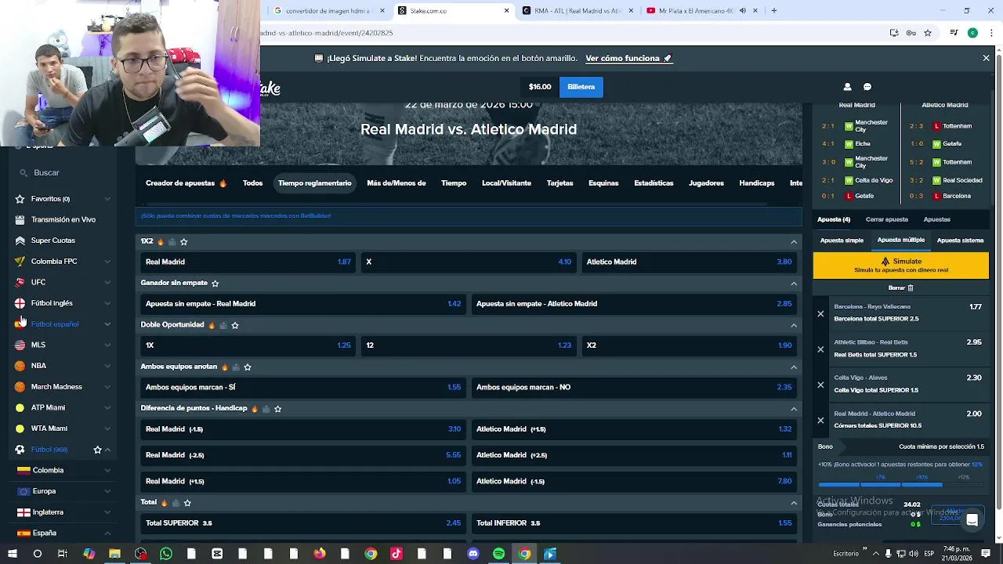Favorite the Doble Oportunidad market
The image size is (1003, 564).
235,325
